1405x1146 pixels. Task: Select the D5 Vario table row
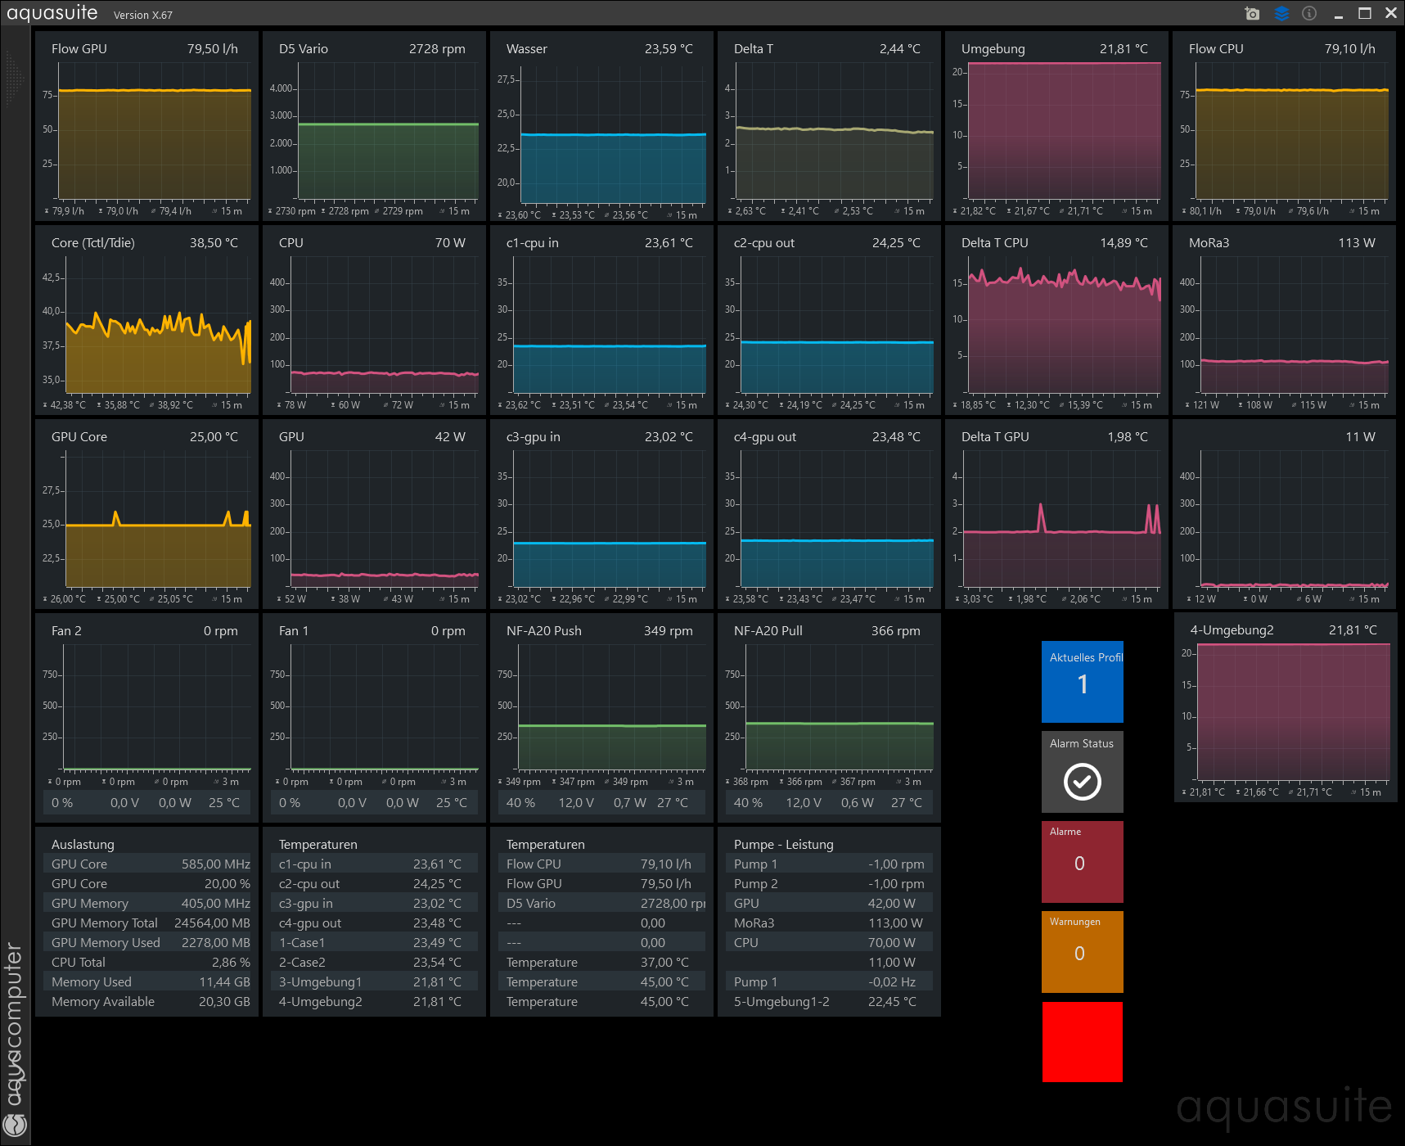point(601,903)
